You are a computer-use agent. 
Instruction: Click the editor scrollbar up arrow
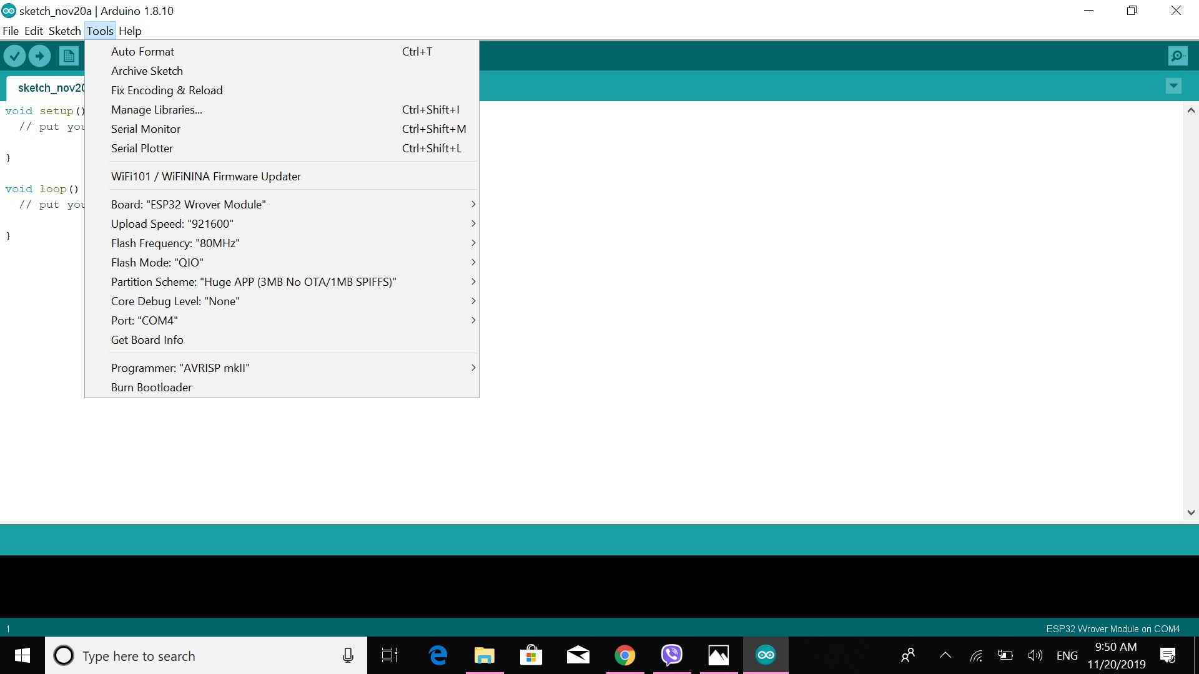click(x=1191, y=110)
